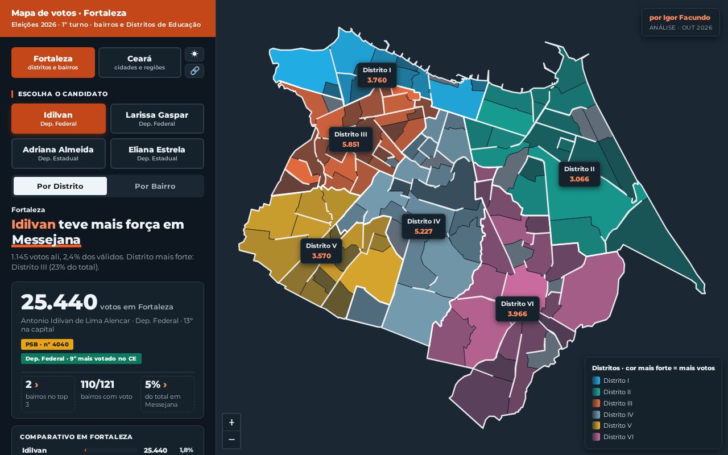Click the PSB nº 4040 party badge
The width and height of the screenshot is (728, 455).
point(47,345)
